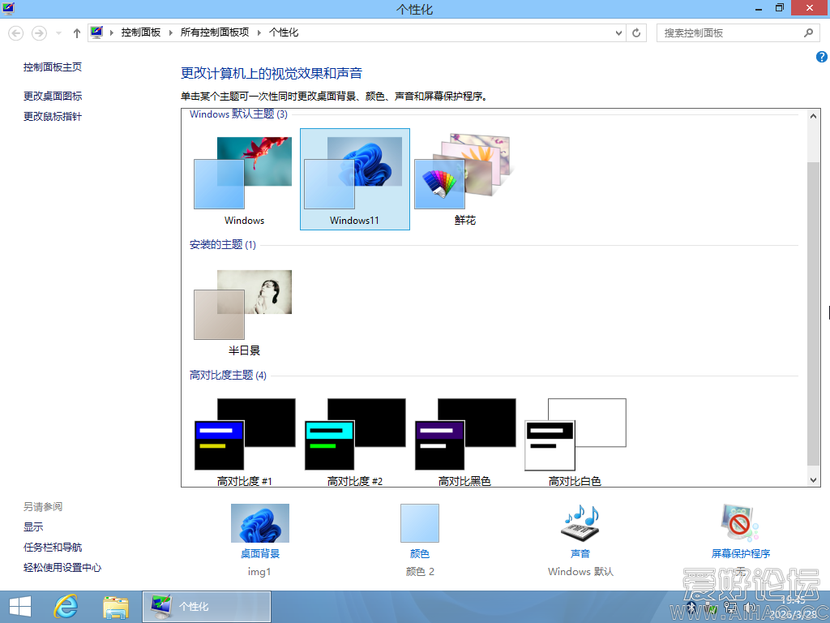Click the 声音 link text
Screen dimensions: 830x623
(x=580, y=553)
